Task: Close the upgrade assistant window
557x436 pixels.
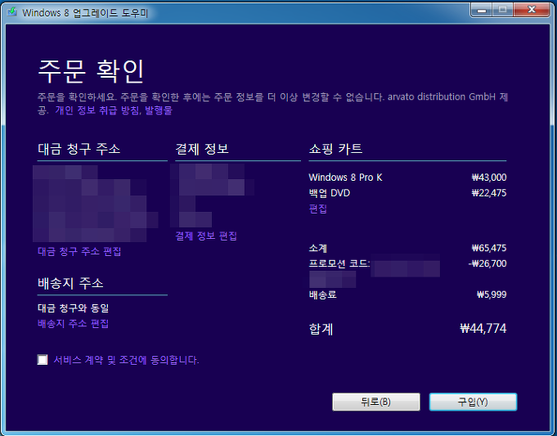Action: click(x=532, y=10)
